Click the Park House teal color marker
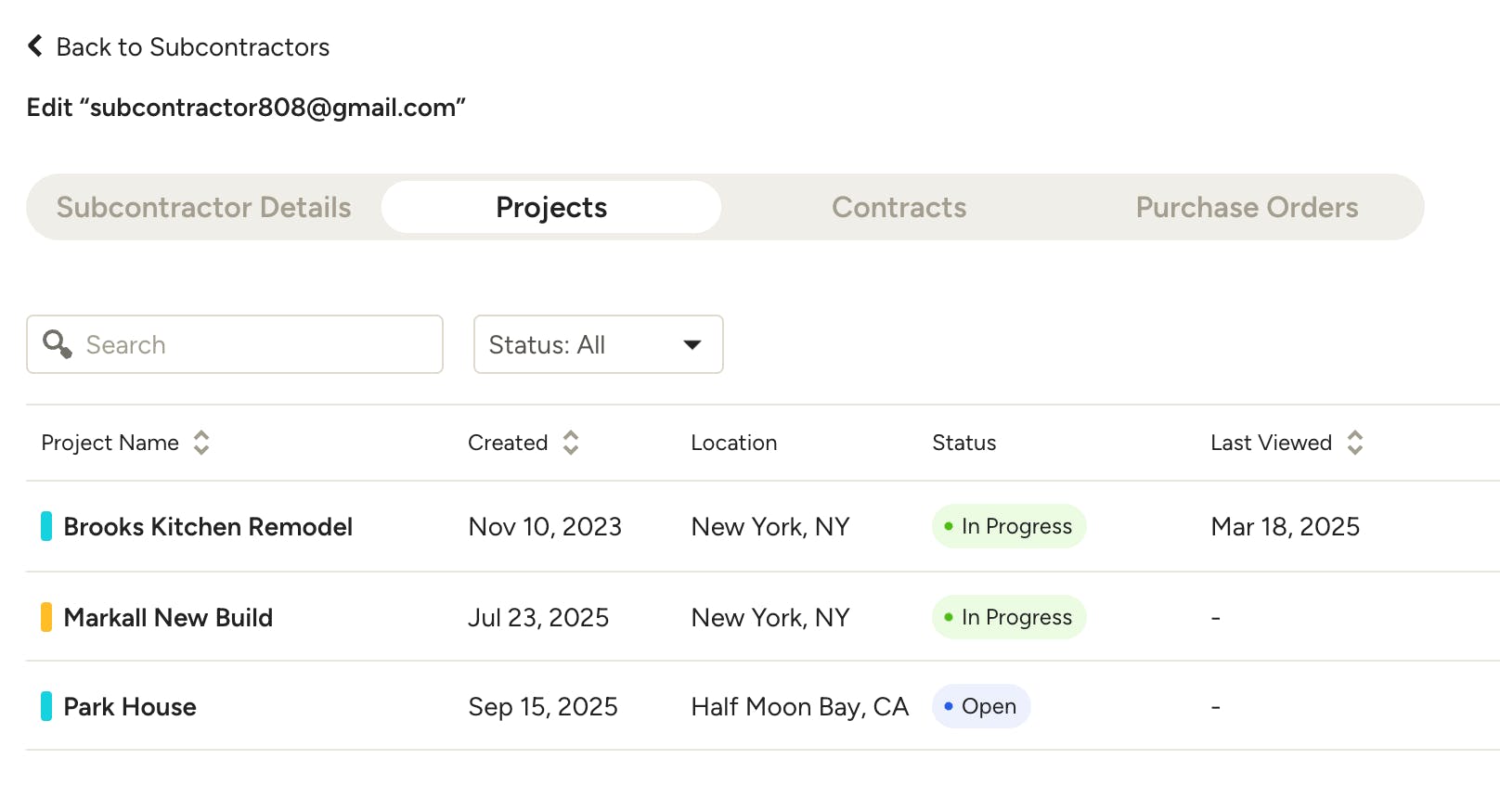 click(46, 706)
